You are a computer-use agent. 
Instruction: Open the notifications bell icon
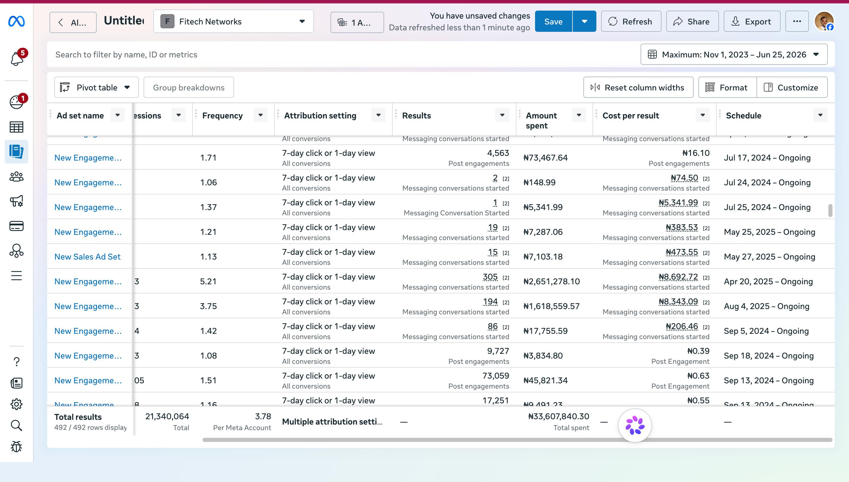point(17,59)
